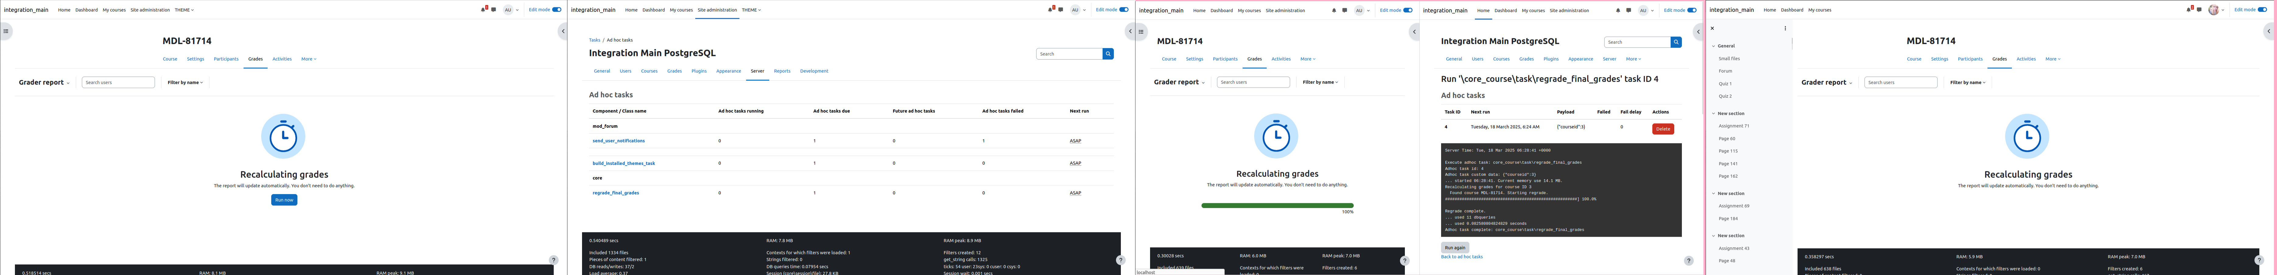
Task: Open messages icon in the 100% progress window
Action: click(1345, 11)
